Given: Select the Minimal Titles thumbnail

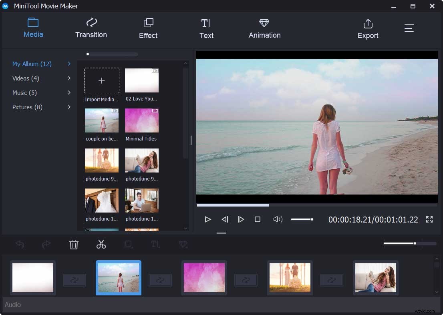Looking at the screenshot, I should point(141,120).
